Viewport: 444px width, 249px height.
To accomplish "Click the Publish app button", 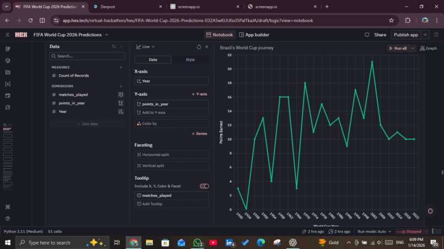I will [x=406, y=35].
